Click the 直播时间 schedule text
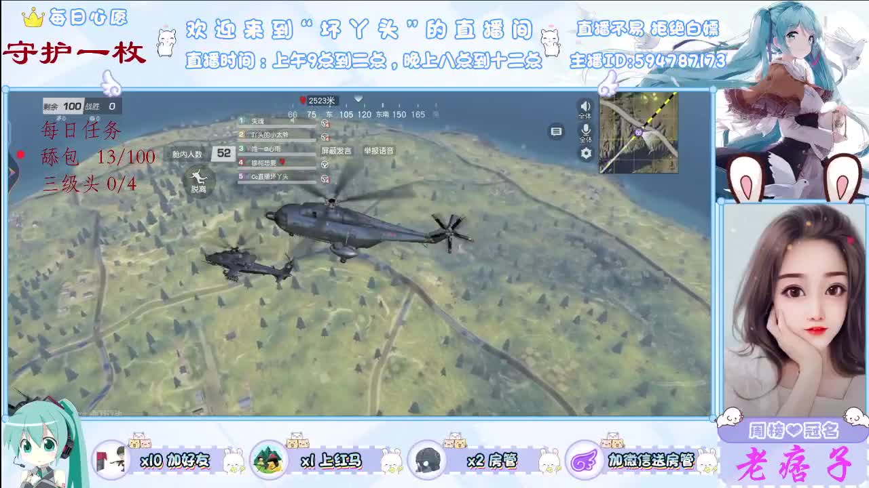 click(x=364, y=60)
